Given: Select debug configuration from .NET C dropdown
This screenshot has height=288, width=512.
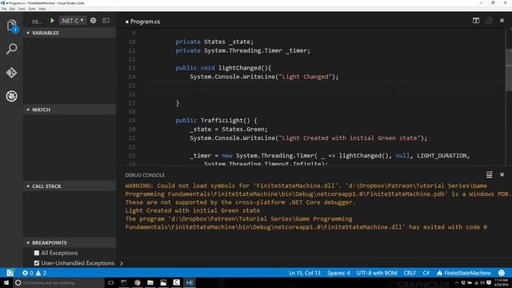Looking at the screenshot, I should pos(73,21).
